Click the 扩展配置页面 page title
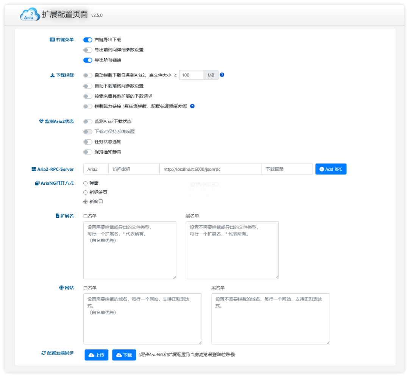Screen dimensions: 409x377 (65, 14)
